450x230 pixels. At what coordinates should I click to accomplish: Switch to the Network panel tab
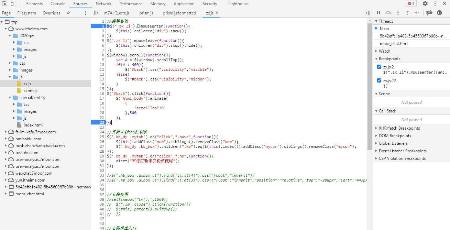coord(103,4)
